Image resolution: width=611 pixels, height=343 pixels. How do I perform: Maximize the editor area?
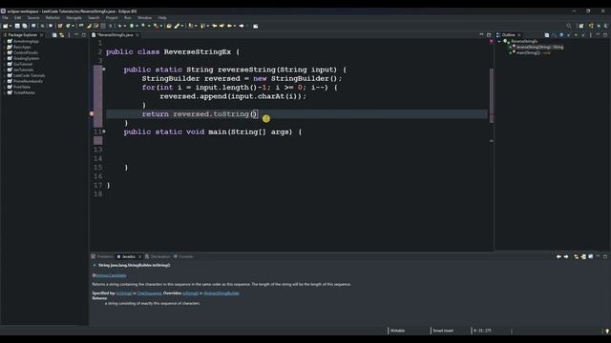(x=489, y=35)
